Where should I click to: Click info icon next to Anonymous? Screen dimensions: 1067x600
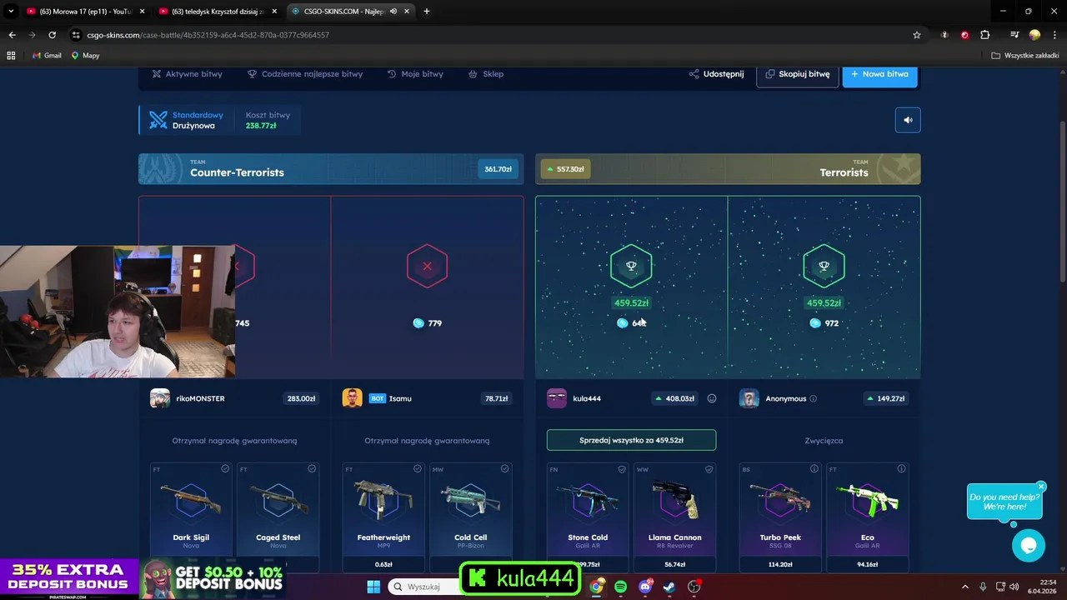click(813, 398)
